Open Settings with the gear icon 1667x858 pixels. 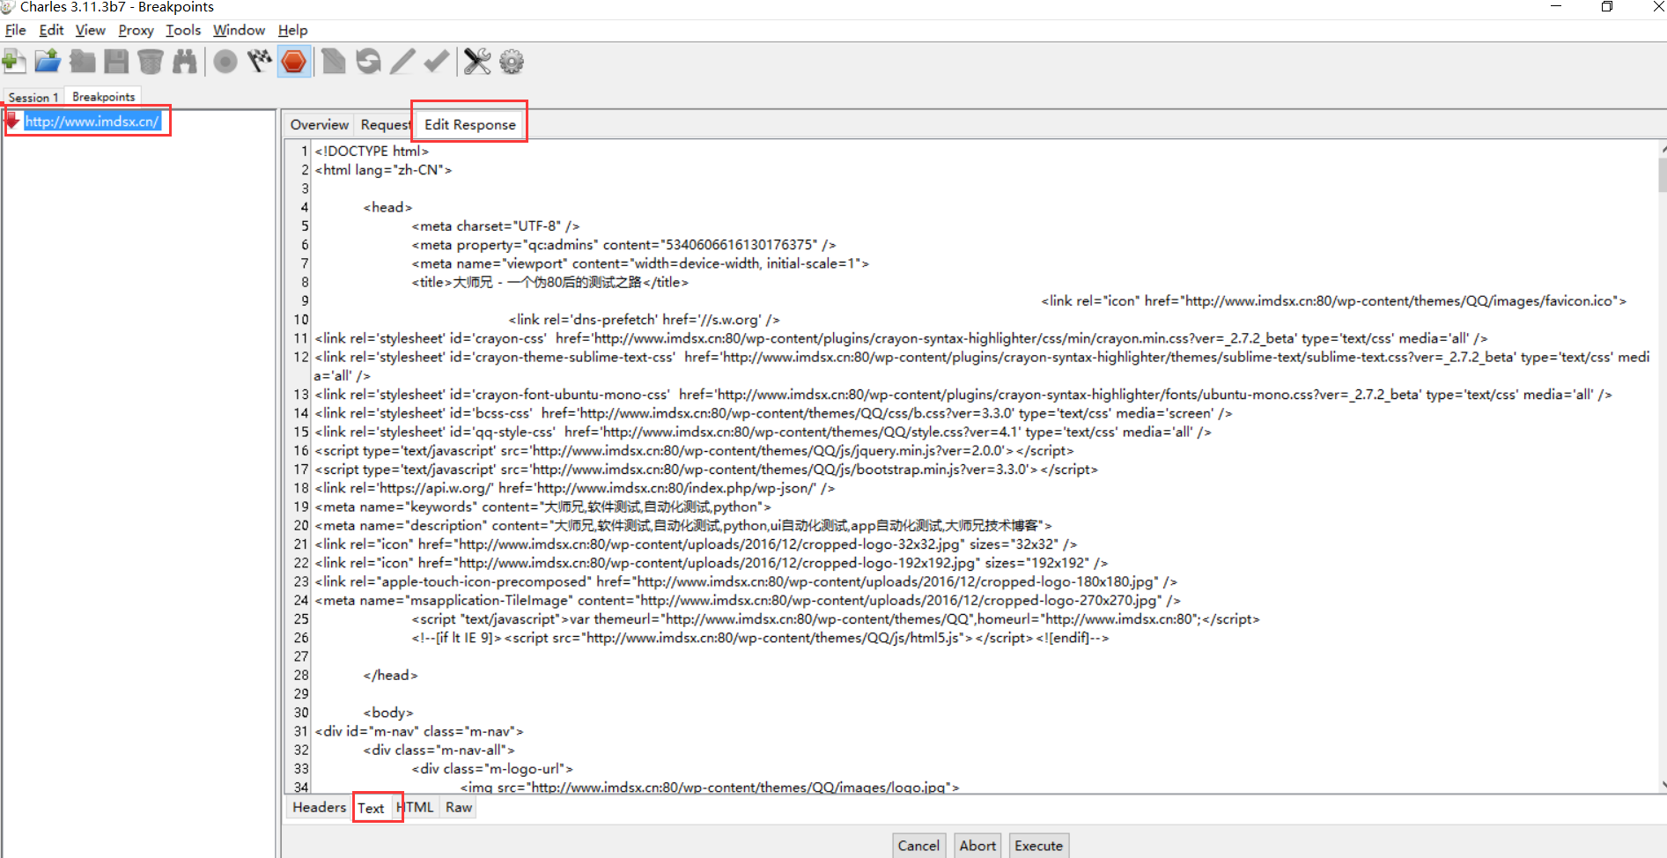click(x=512, y=62)
